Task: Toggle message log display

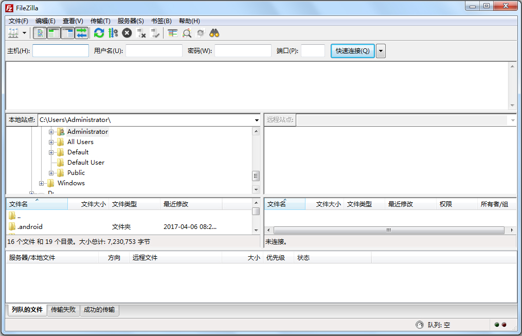Action: tap(40, 33)
